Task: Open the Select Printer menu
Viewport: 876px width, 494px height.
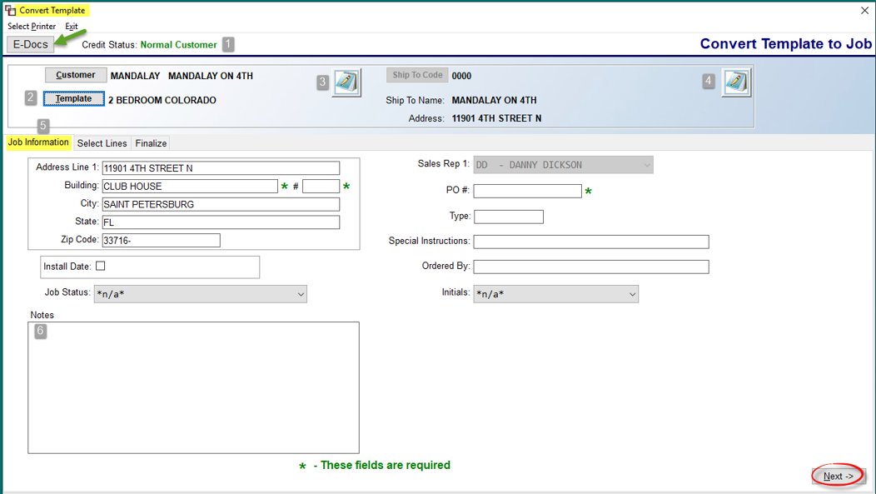Action: pyautogui.click(x=32, y=27)
